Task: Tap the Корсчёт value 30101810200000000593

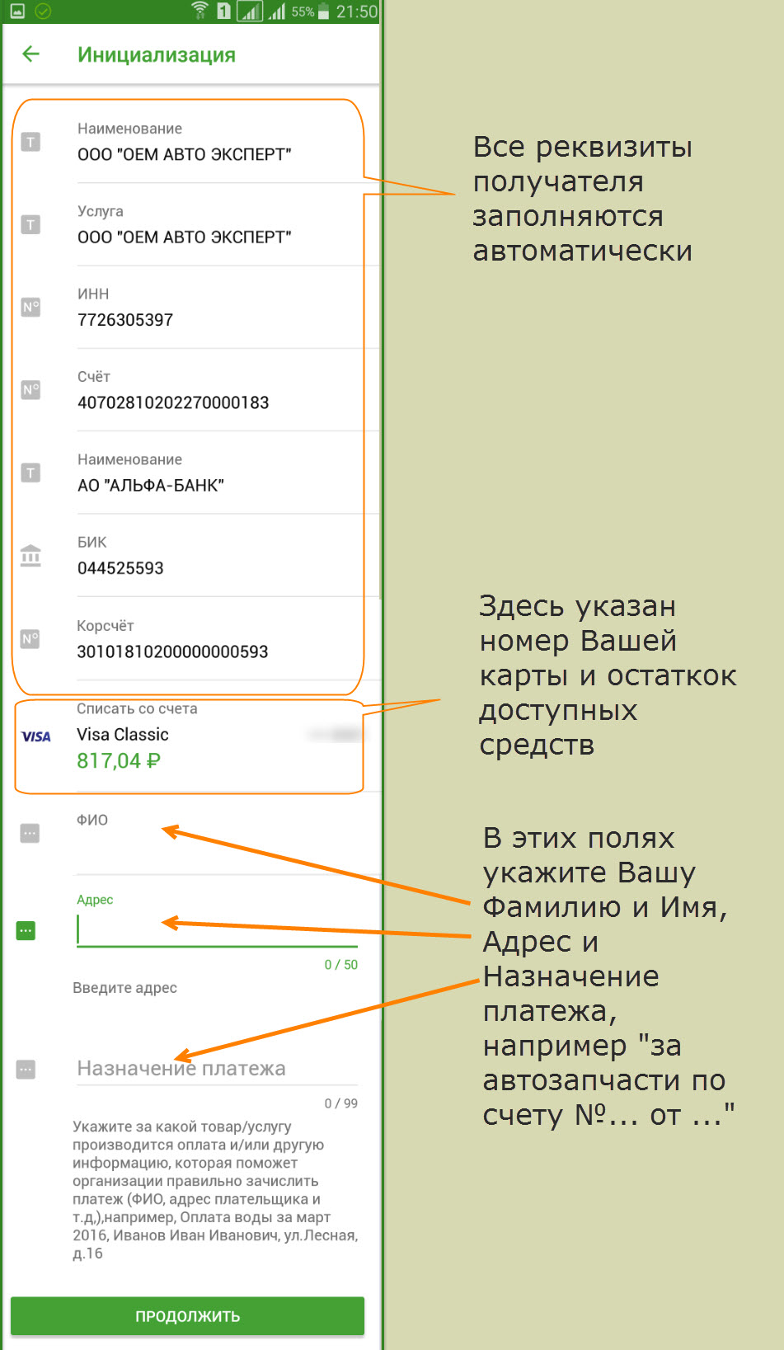Action: 172,651
